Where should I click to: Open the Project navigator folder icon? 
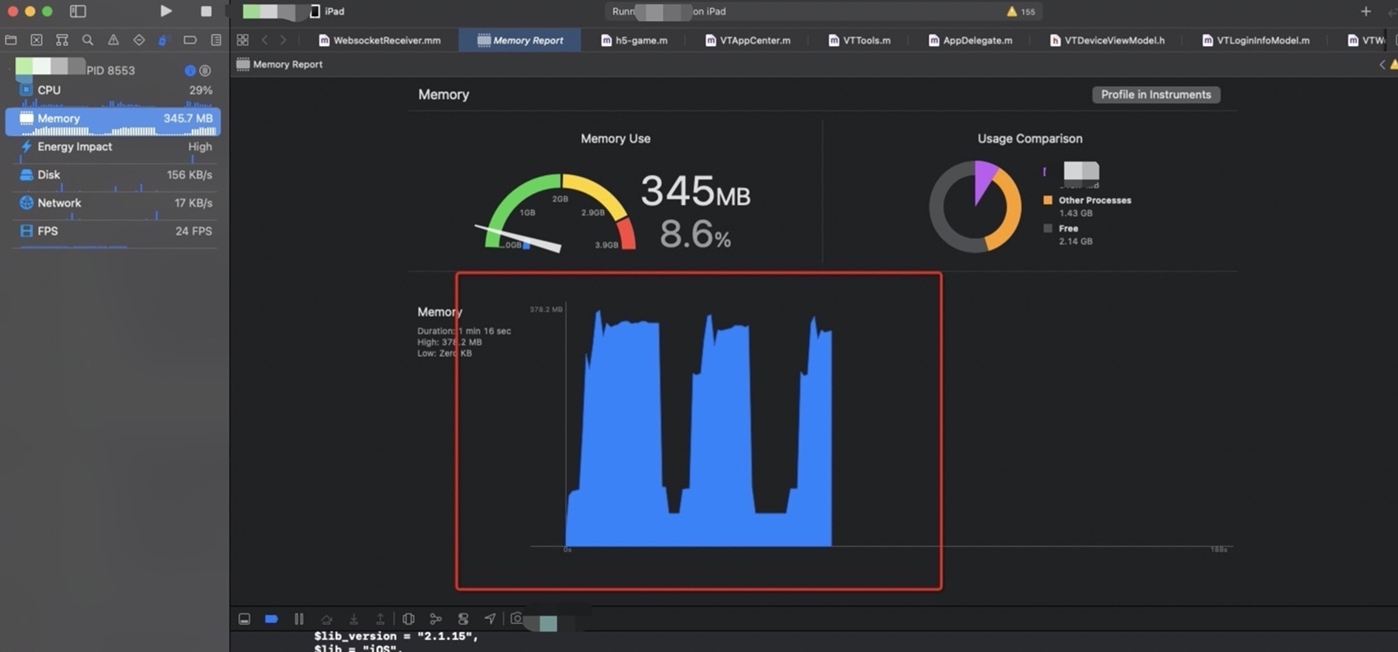point(11,40)
